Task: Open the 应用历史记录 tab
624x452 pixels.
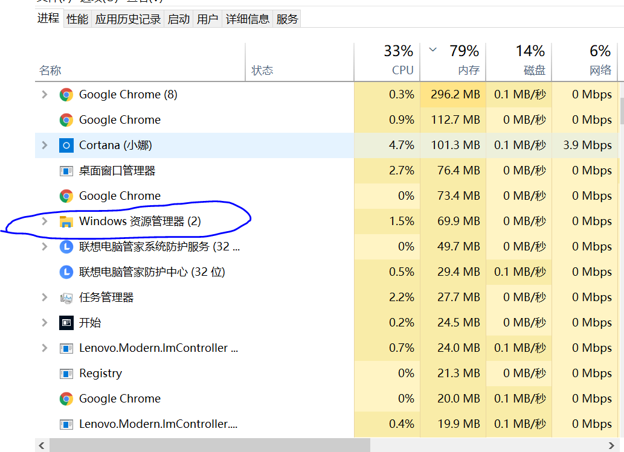Action: tap(127, 19)
